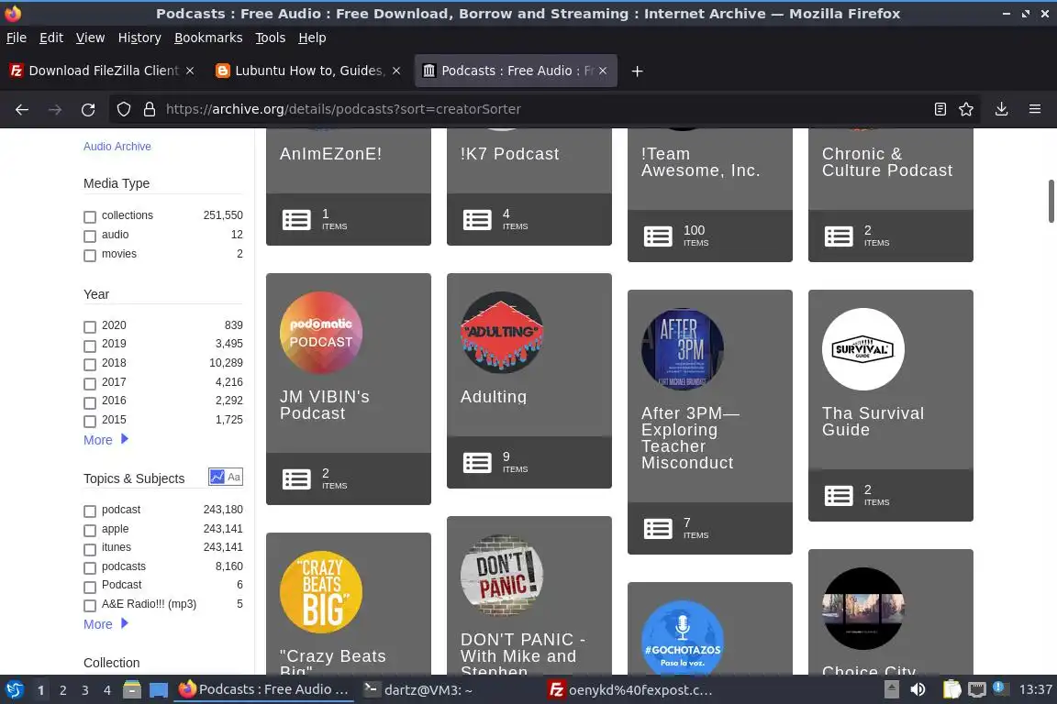The width and height of the screenshot is (1057, 704).
Task: Filter by year 2017 checkbox
Action: [x=90, y=383]
